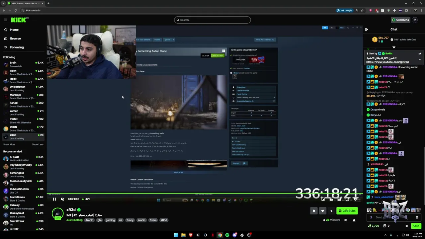
Task: Jump to LIVE in the player
Action: tap(86, 199)
